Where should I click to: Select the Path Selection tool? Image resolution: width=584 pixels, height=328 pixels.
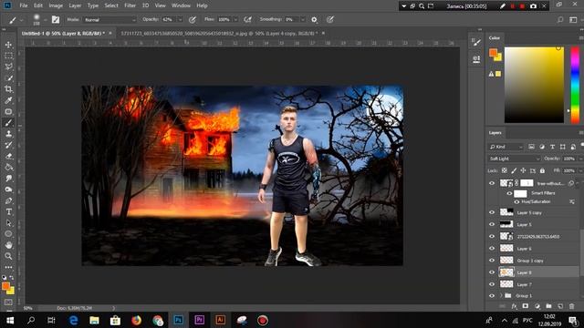coord(8,223)
